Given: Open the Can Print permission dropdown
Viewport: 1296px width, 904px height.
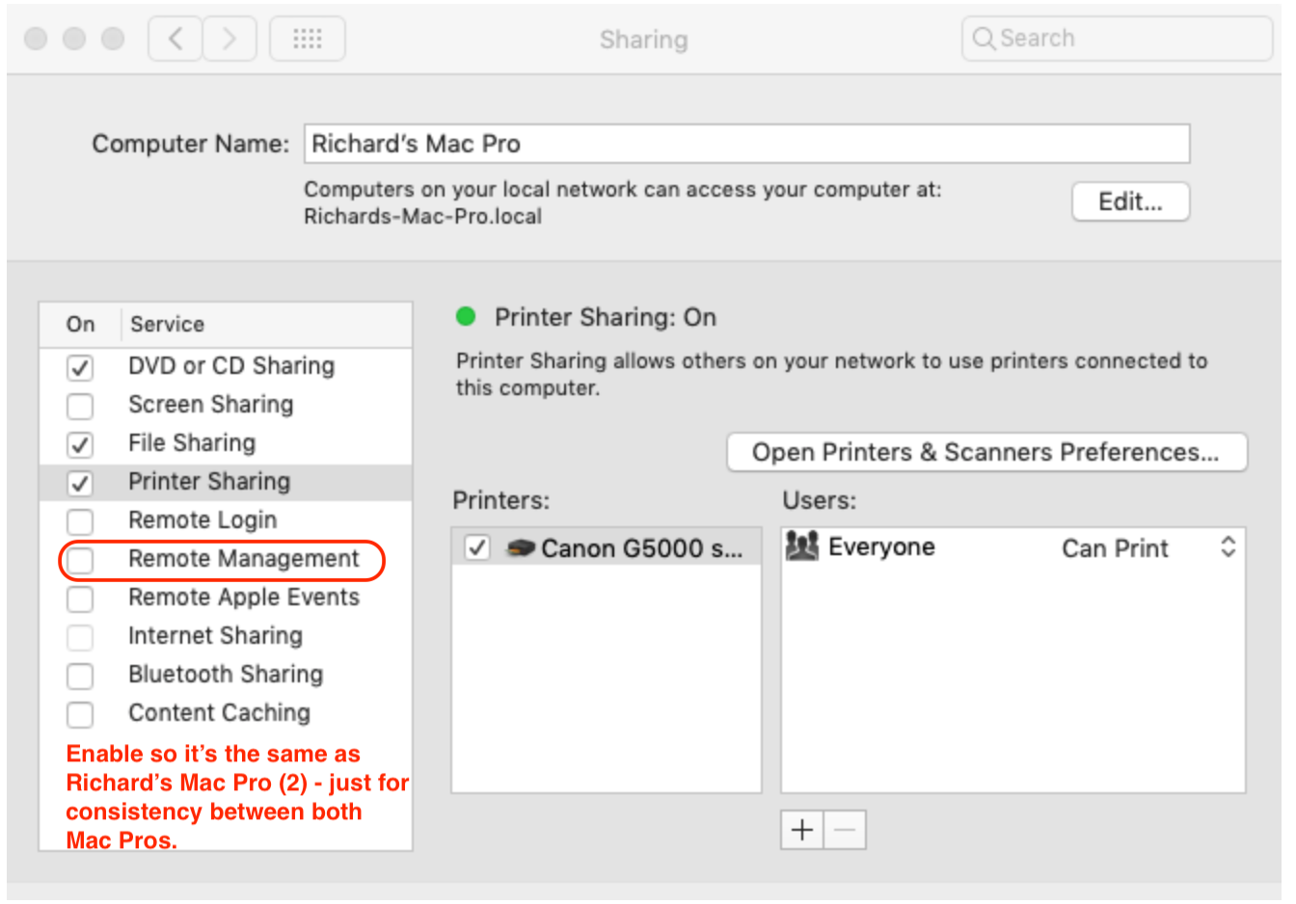Looking at the screenshot, I should point(1147,547).
